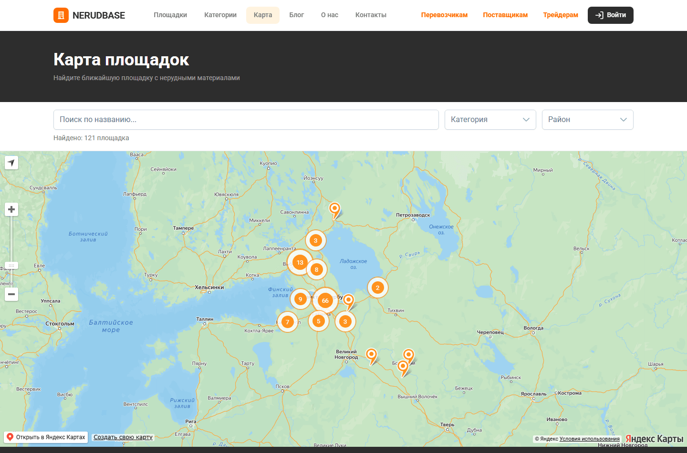Select the Карта tab in navigation
This screenshot has height=453, width=687.
263,15
